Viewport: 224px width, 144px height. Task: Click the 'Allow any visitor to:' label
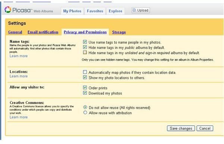point(27,87)
